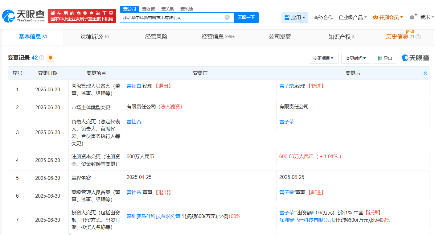Open the notification bell icon
The width and height of the screenshot is (435, 235).
[x=412, y=18]
